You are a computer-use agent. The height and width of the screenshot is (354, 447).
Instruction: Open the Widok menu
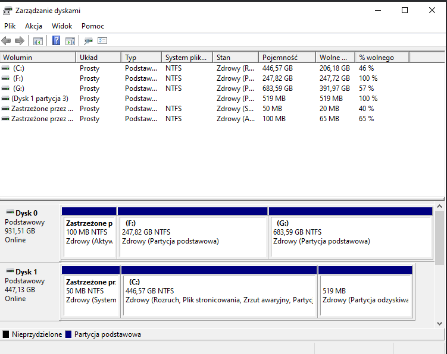point(62,26)
